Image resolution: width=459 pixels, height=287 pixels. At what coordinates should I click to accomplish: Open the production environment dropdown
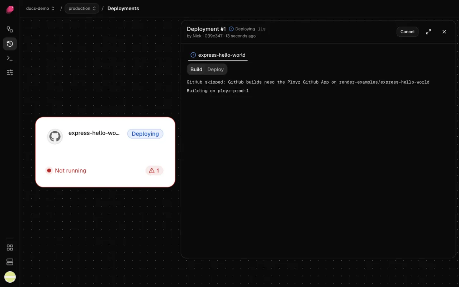click(82, 8)
